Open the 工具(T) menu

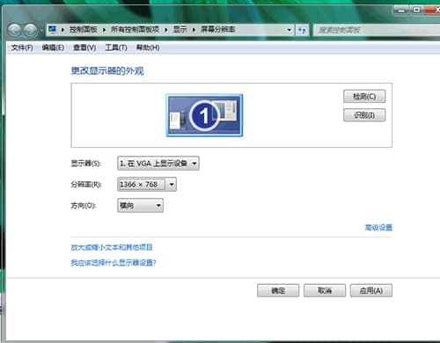pyautogui.click(x=116, y=47)
